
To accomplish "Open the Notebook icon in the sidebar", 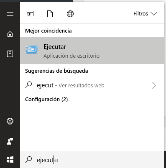I will tap(10, 54).
